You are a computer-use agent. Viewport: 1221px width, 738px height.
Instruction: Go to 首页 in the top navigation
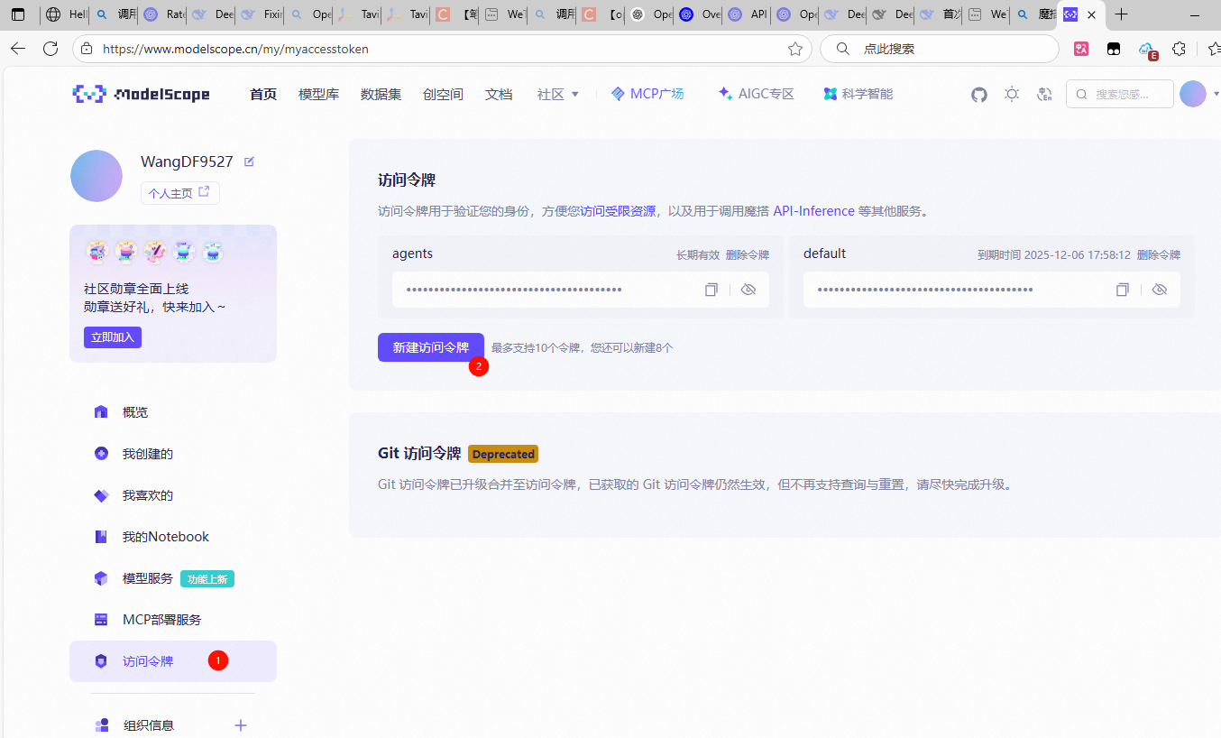263,94
